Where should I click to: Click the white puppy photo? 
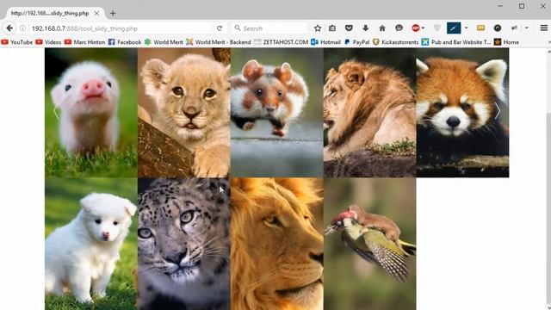[91, 244]
